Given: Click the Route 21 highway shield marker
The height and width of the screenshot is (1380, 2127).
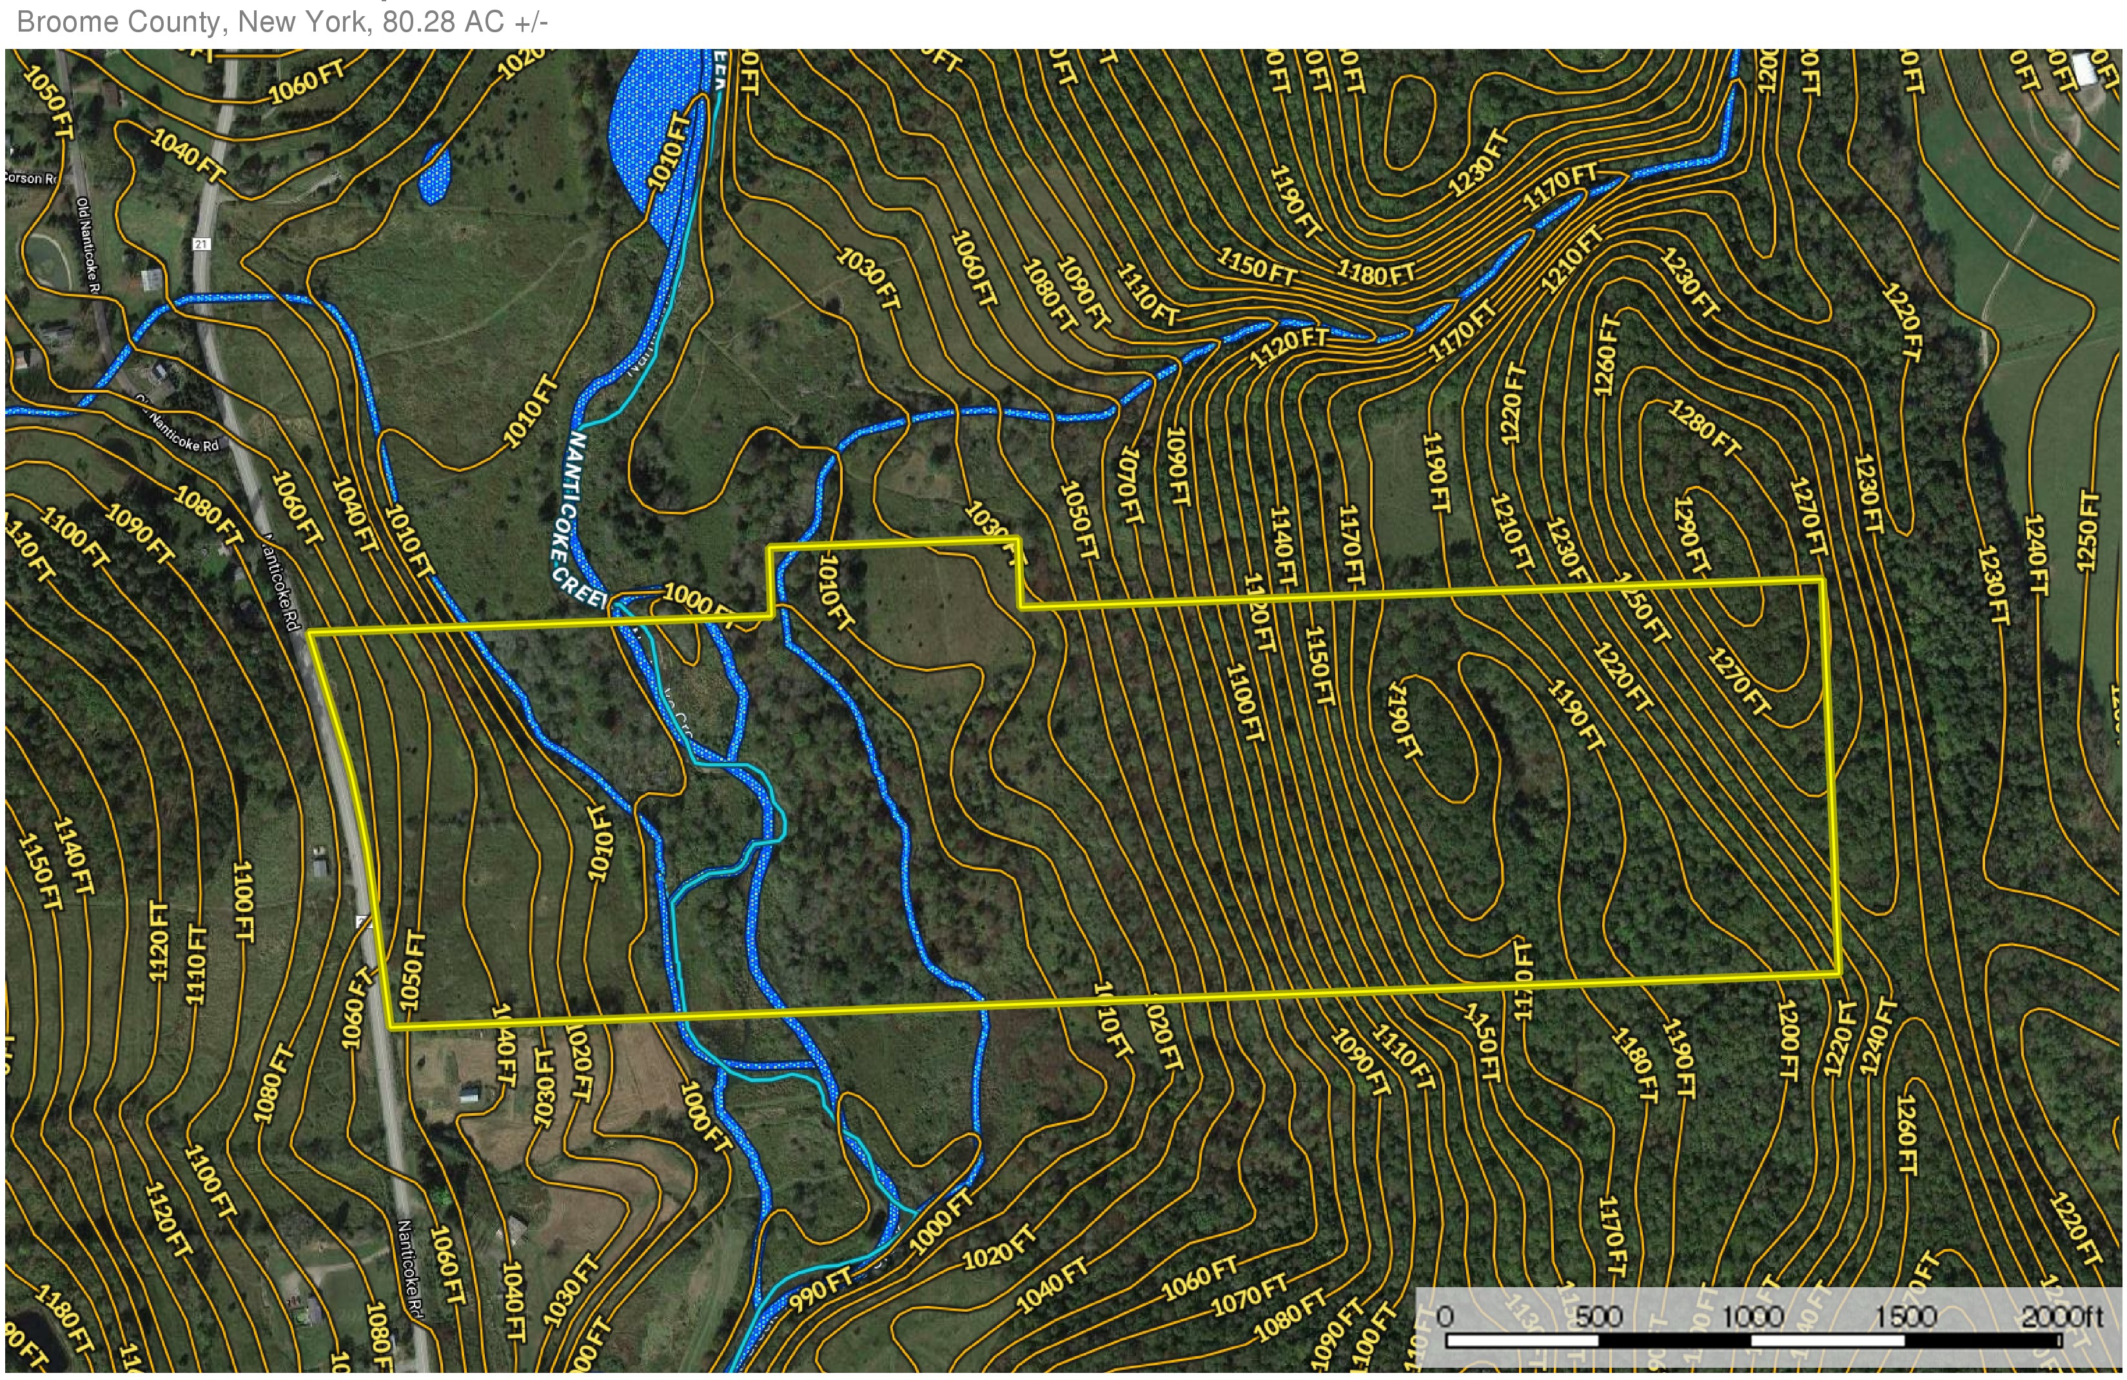Looking at the screenshot, I should pyautogui.click(x=202, y=244).
